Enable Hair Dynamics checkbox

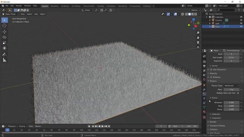pyautogui.click(x=211, y=70)
